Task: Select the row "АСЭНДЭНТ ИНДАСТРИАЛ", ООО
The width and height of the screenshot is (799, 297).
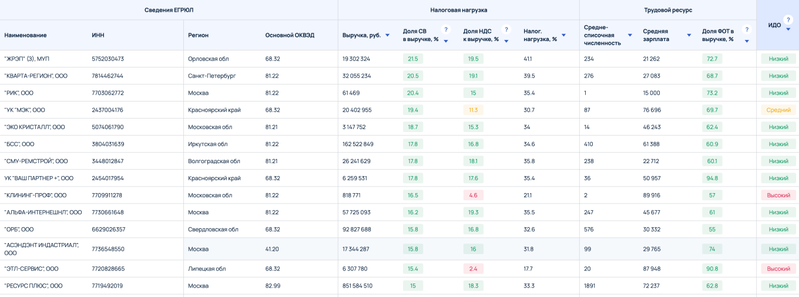Action: (x=399, y=249)
